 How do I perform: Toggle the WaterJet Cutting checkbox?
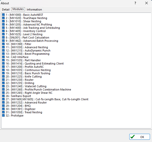pos(3,86)
